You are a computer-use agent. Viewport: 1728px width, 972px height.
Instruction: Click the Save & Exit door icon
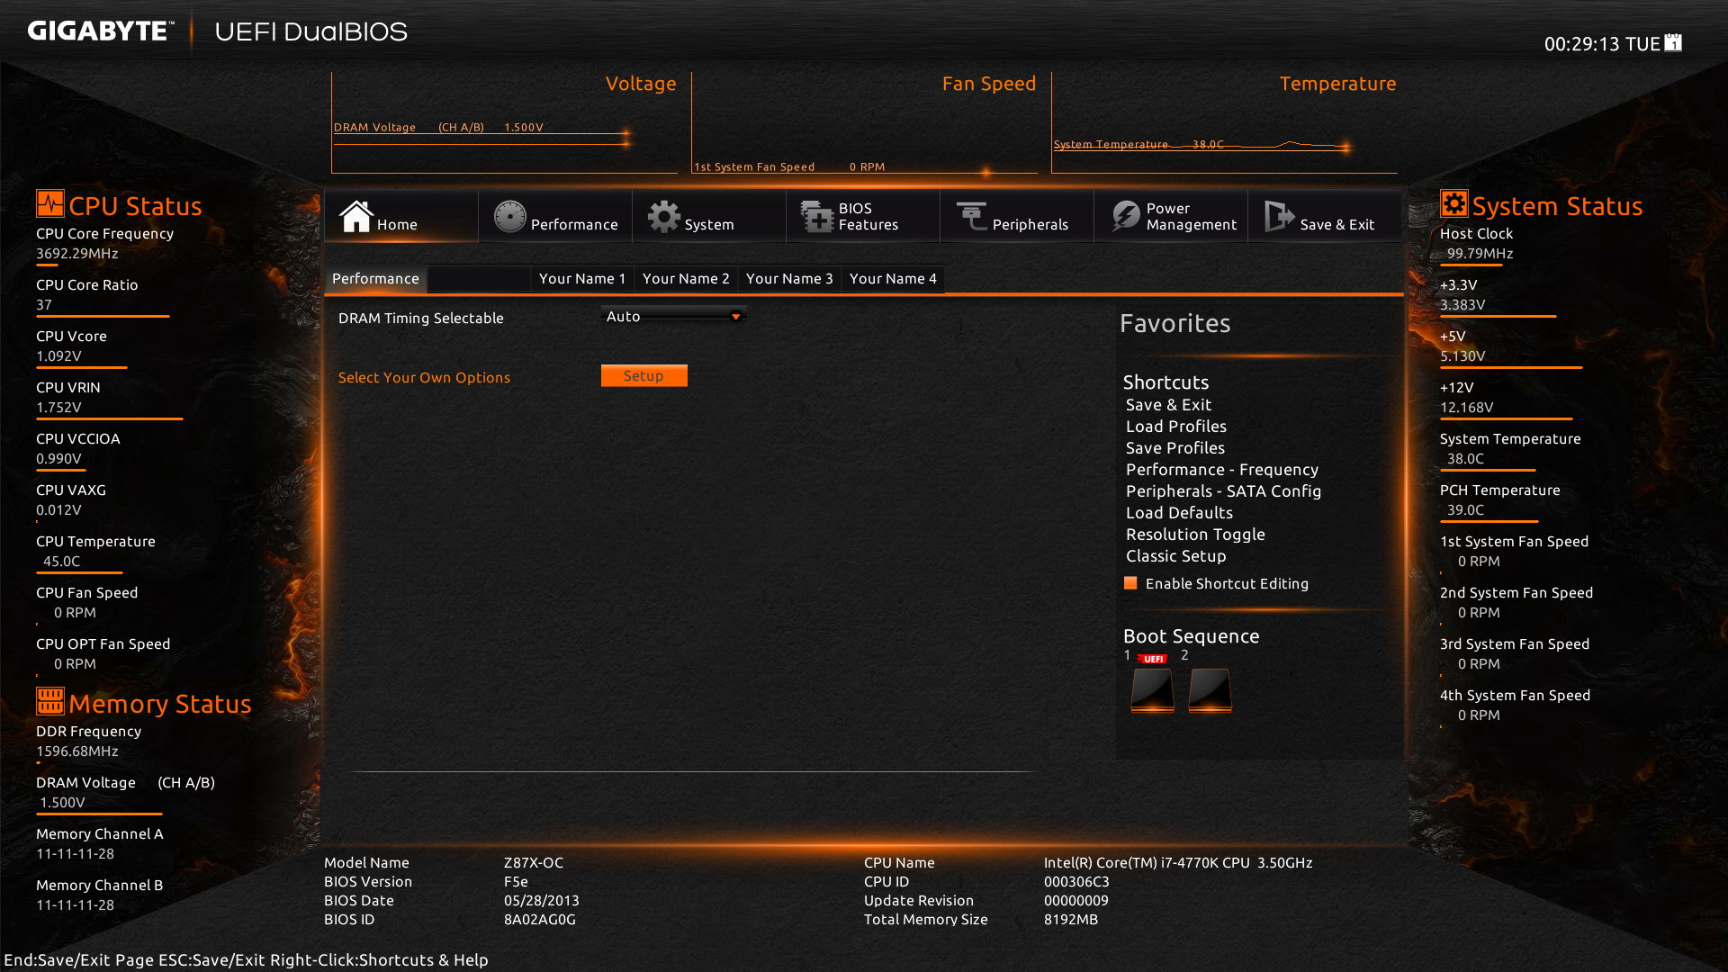(x=1279, y=216)
